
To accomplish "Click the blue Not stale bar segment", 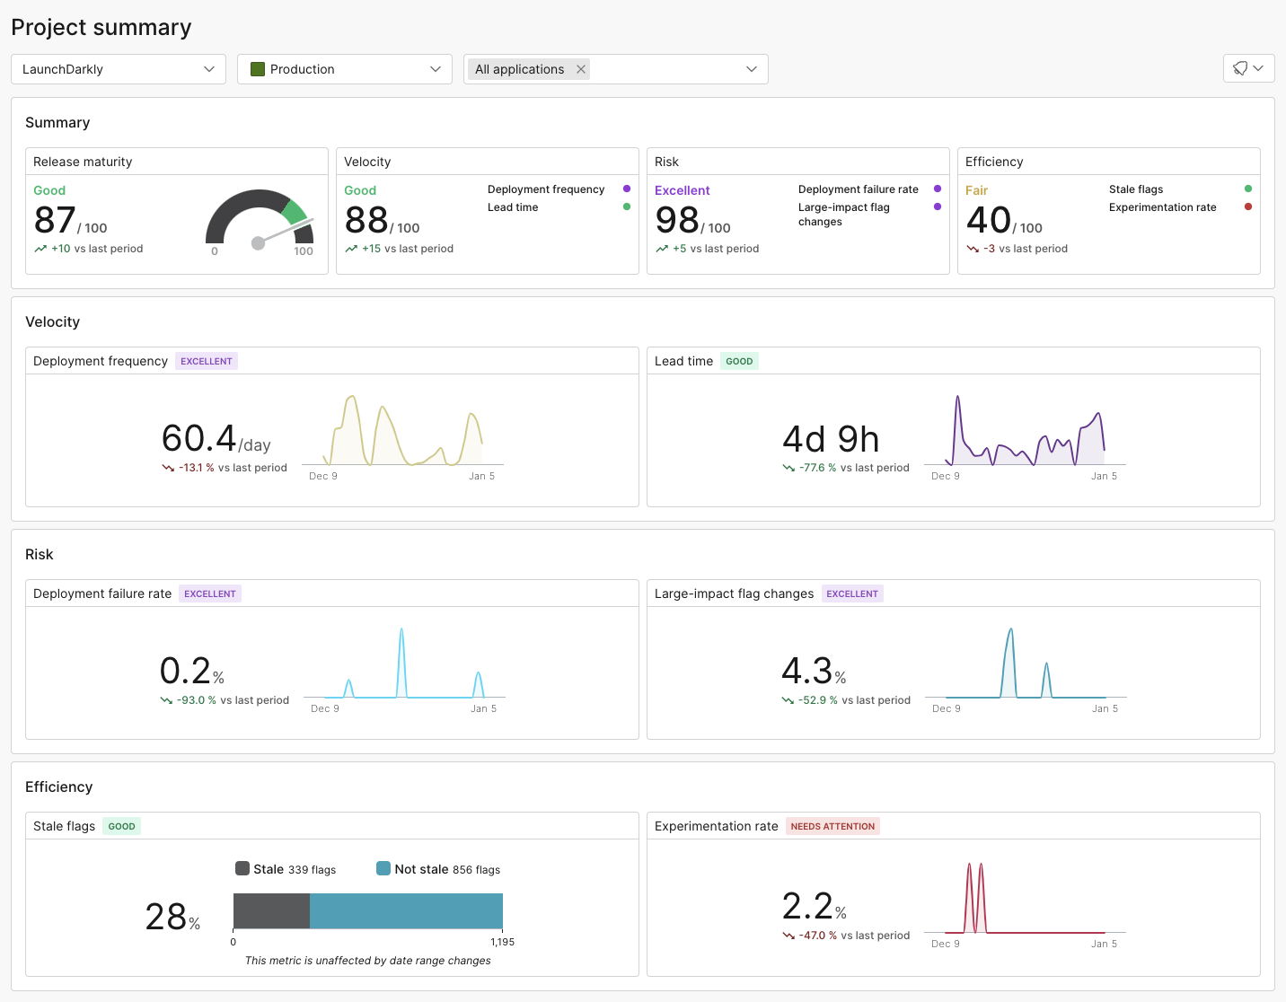I will [x=406, y=911].
